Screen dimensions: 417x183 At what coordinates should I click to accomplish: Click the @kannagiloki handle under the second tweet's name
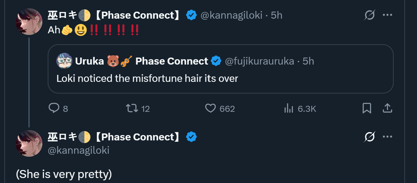pyautogui.click(x=78, y=150)
